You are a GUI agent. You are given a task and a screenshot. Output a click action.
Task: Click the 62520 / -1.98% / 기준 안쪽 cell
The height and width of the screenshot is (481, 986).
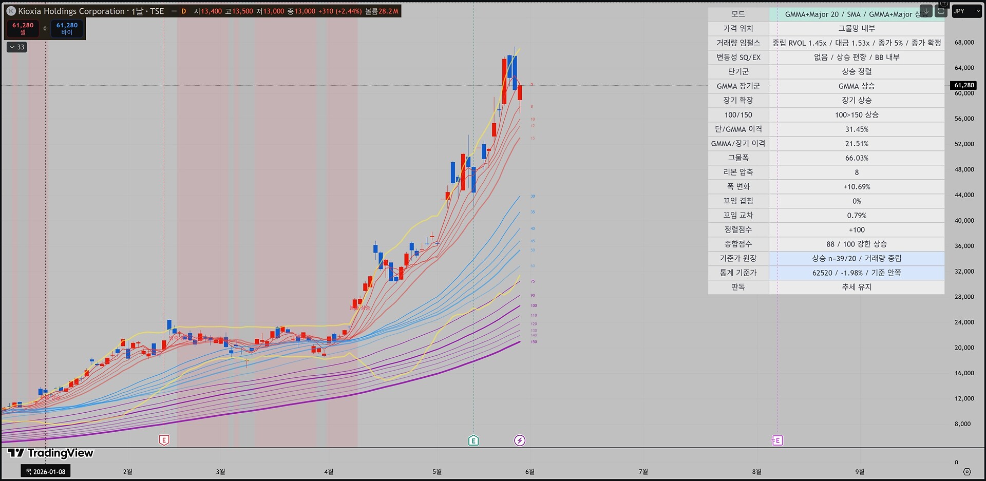pos(857,273)
